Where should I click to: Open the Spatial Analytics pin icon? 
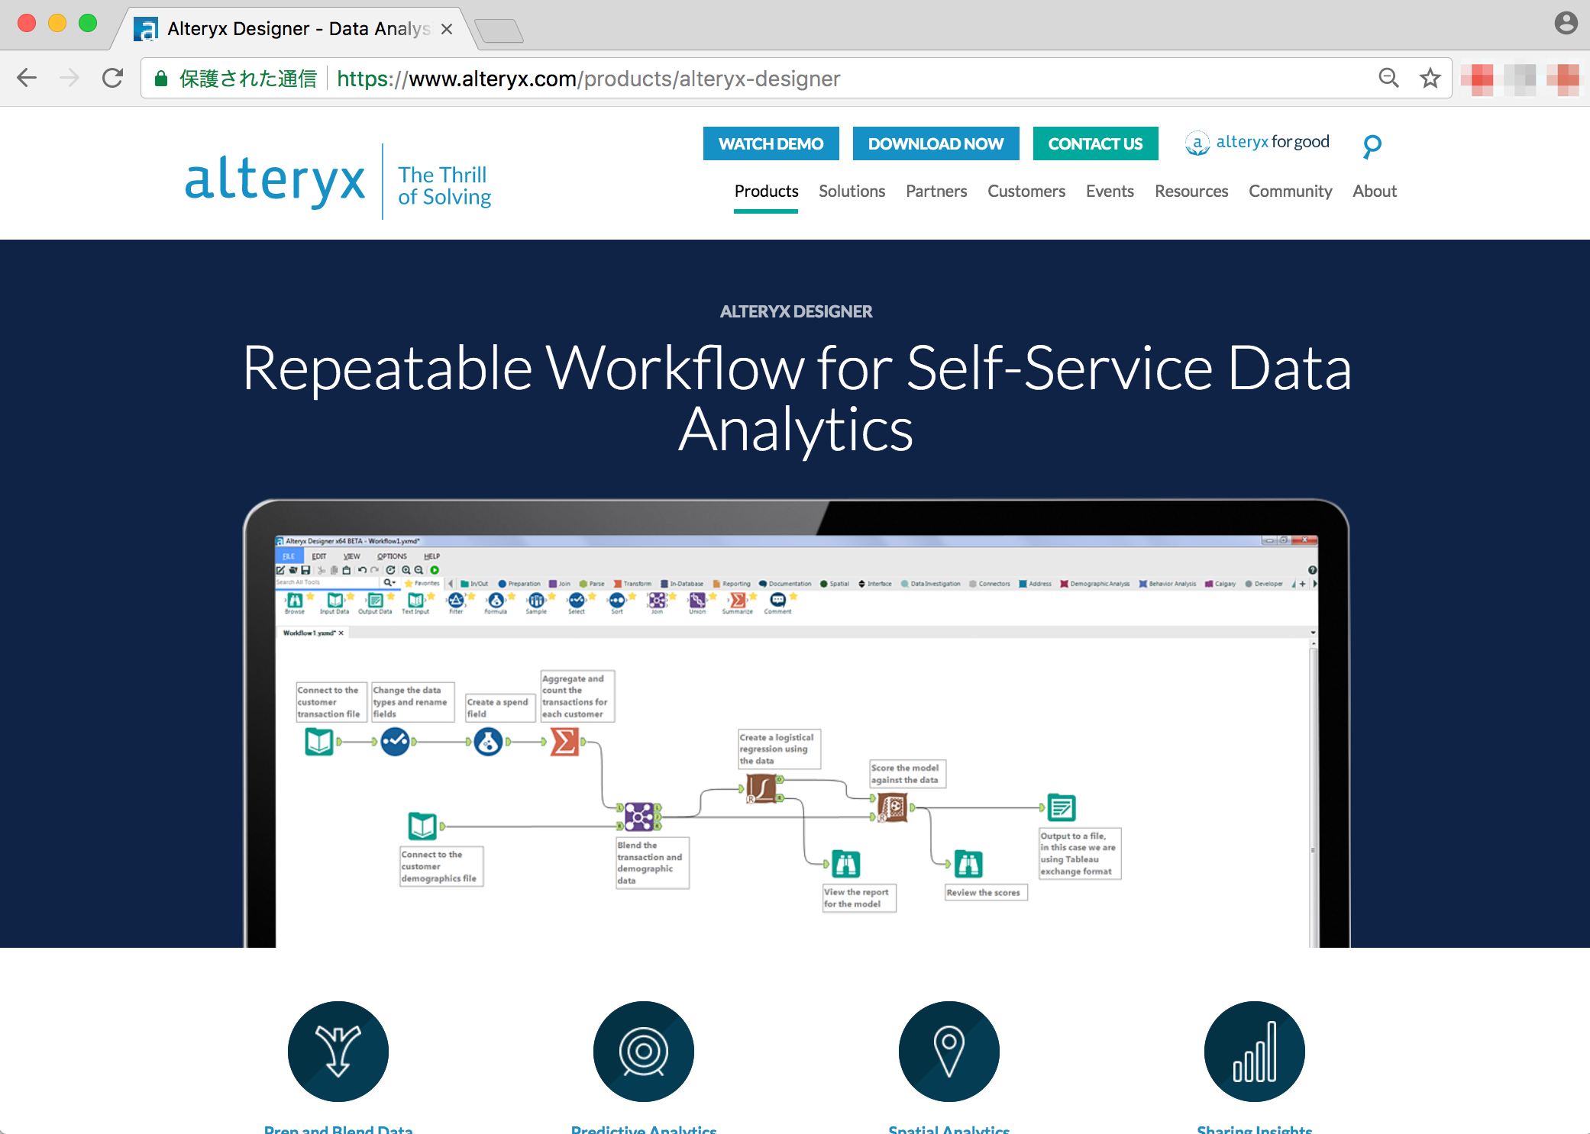click(949, 1051)
